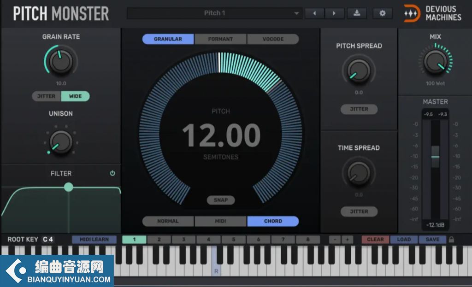The image size is (472, 287).
Task: Click the plus chord slot button
Action: [348, 240]
